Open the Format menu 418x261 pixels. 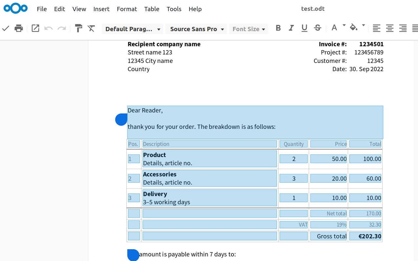click(127, 9)
